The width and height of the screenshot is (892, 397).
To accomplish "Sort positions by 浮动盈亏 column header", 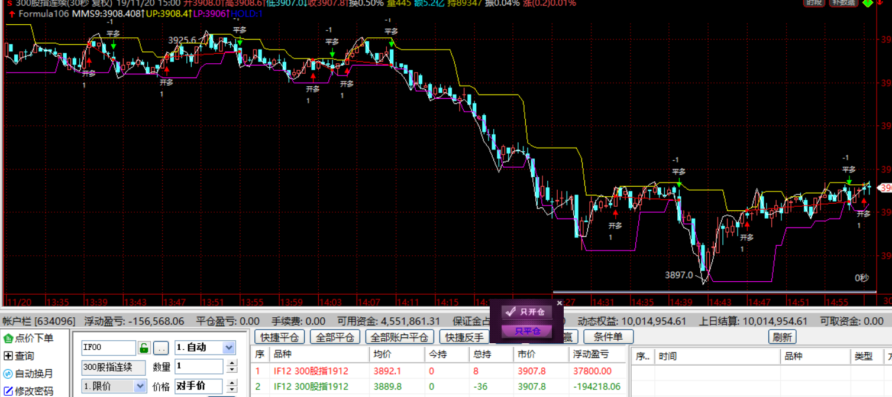I will tap(597, 354).
